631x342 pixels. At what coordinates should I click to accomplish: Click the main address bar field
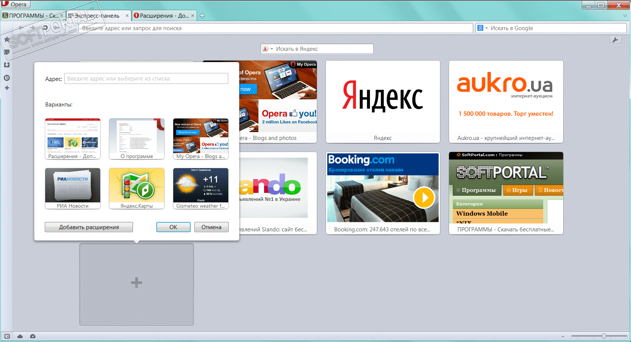[x=276, y=28]
